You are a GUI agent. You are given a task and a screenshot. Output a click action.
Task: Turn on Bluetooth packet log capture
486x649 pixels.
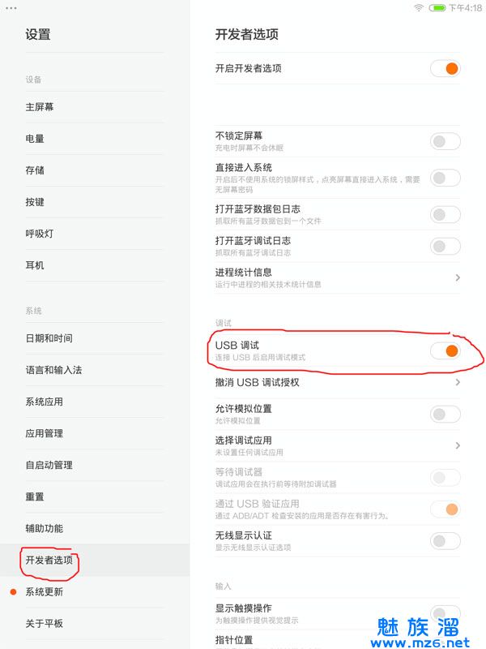445,214
